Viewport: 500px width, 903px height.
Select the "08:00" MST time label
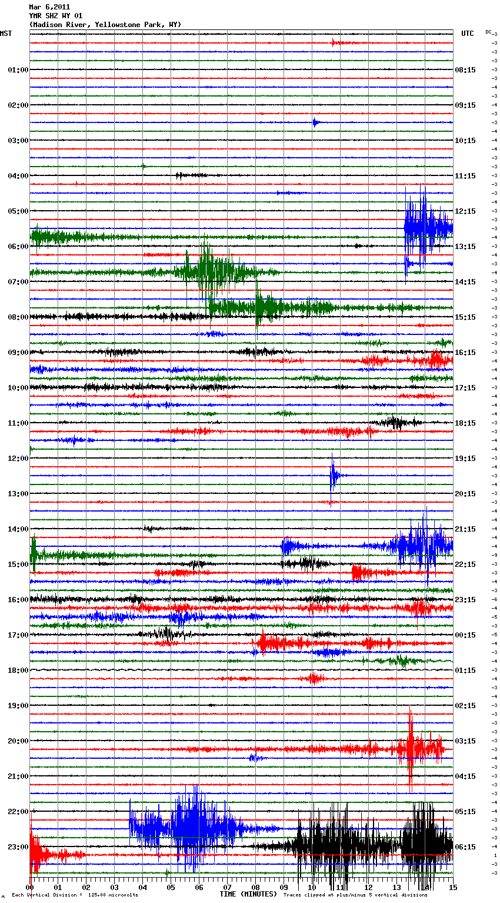coord(18,317)
